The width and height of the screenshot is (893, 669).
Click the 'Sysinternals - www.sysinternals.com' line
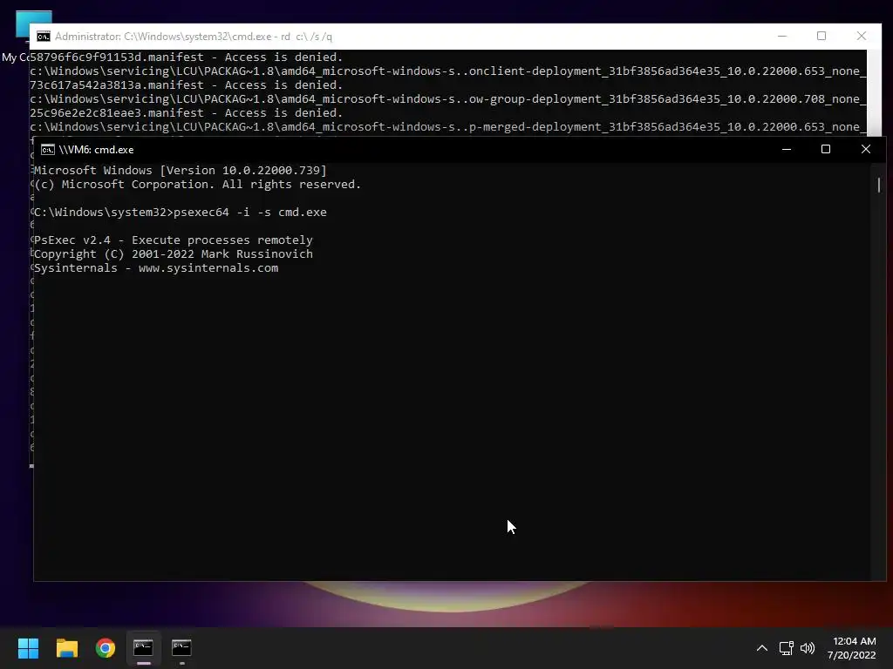tap(156, 268)
